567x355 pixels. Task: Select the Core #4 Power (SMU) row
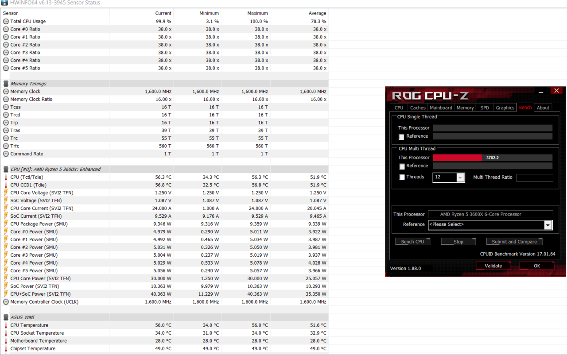point(164,263)
